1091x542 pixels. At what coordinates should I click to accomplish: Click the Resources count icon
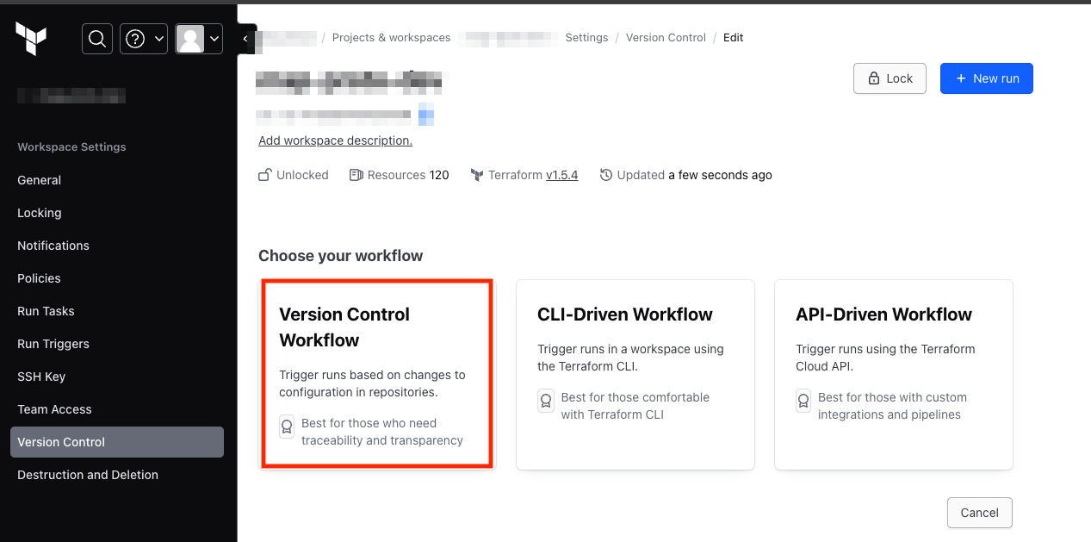click(x=356, y=174)
